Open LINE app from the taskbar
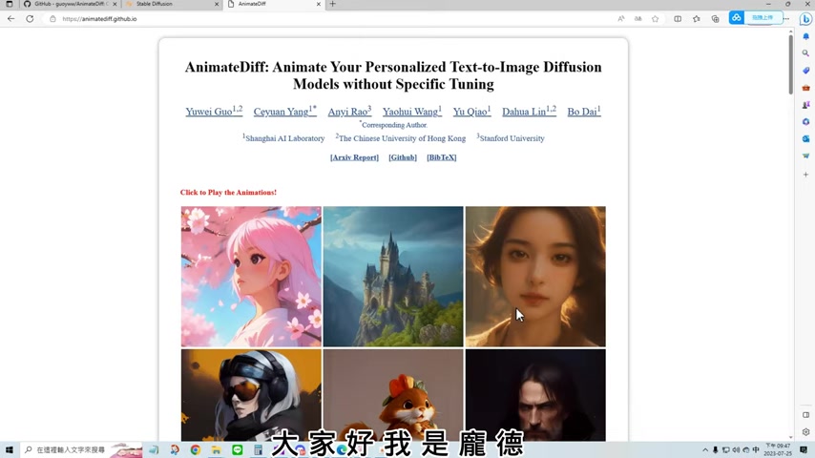 [x=237, y=449]
